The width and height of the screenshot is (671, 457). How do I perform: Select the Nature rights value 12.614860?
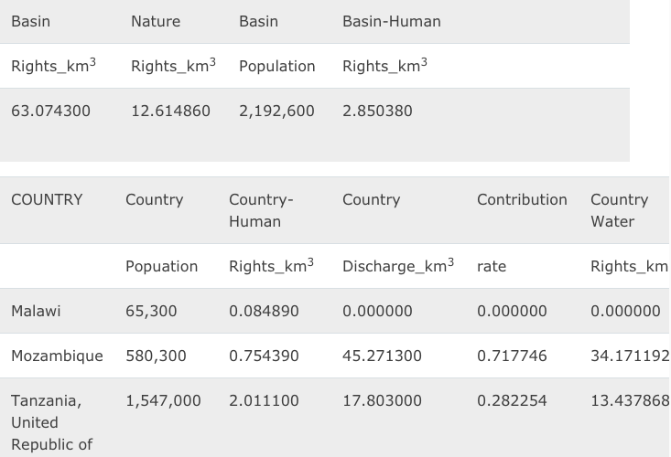(x=170, y=111)
